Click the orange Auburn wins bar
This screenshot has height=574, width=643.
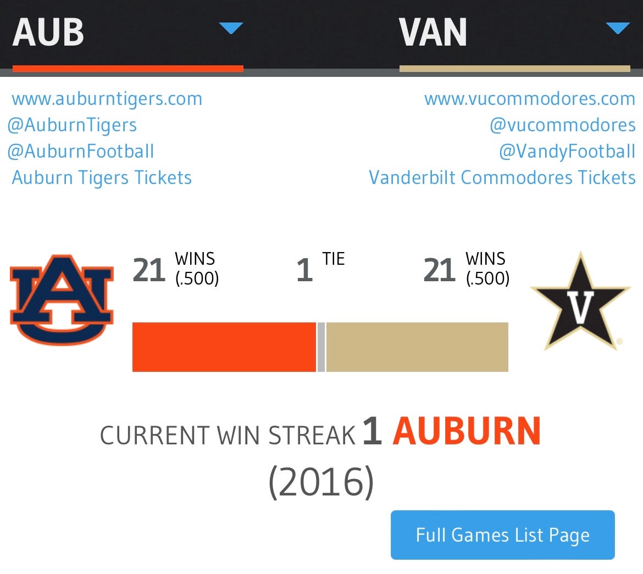(224, 347)
